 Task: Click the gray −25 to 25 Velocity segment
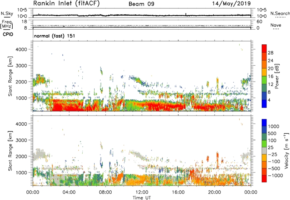(x=264, y=151)
